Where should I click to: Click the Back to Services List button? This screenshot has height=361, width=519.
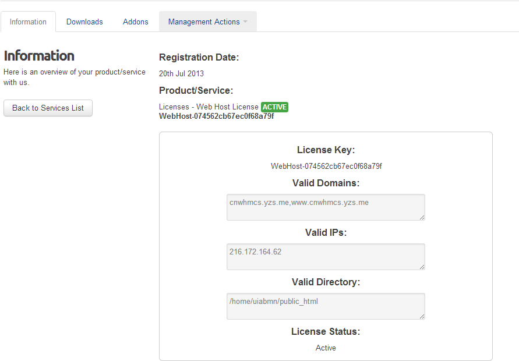click(48, 108)
